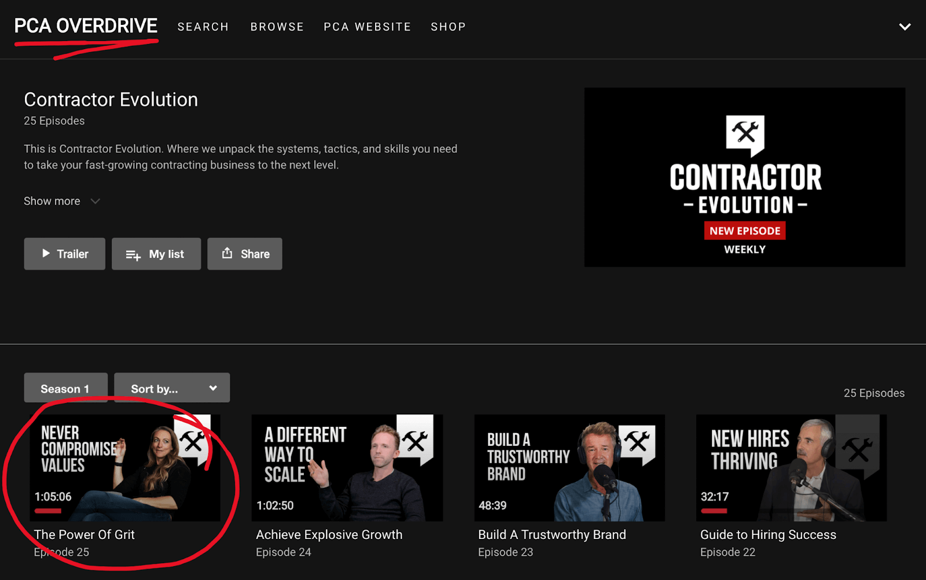Click 25 Episodes count beside episode row
The height and width of the screenshot is (580, 926).
pos(874,393)
